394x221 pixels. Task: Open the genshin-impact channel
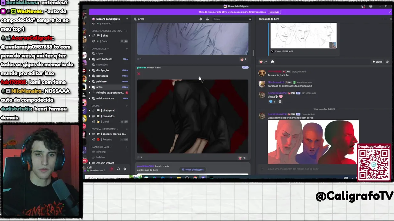click(x=109, y=163)
